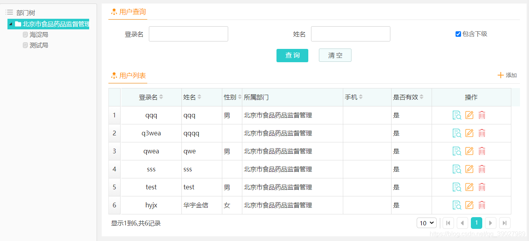This screenshot has width=529, height=241.
Task: Delete the q3wea user row
Action: pyautogui.click(x=482, y=133)
